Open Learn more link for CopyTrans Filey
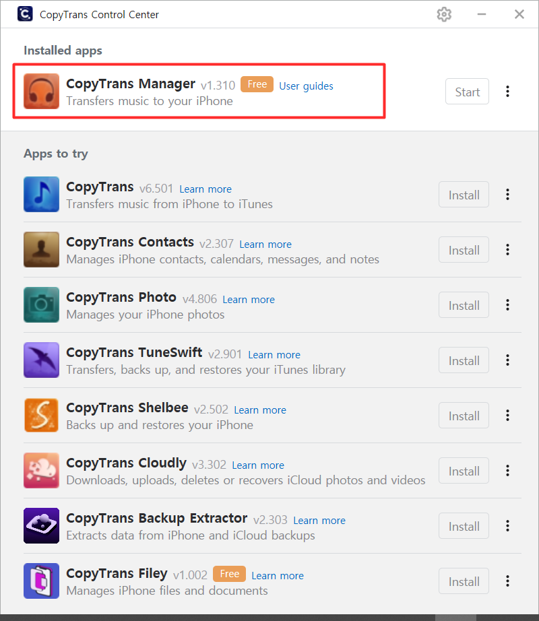Image resolution: width=539 pixels, height=621 pixels. pyautogui.click(x=278, y=576)
